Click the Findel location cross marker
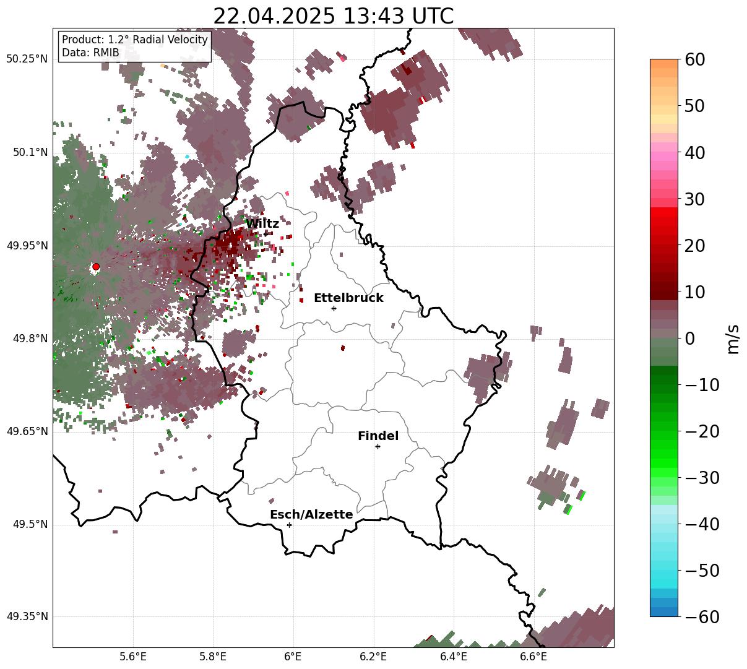 [x=378, y=446]
